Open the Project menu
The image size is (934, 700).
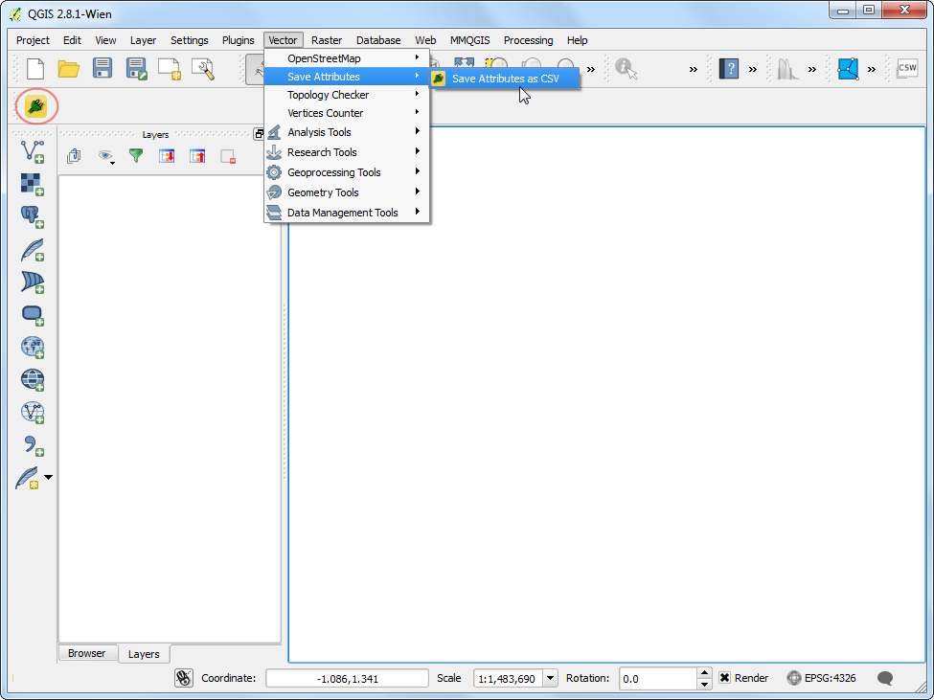(33, 40)
